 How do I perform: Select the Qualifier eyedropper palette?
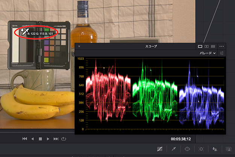coord(174,149)
